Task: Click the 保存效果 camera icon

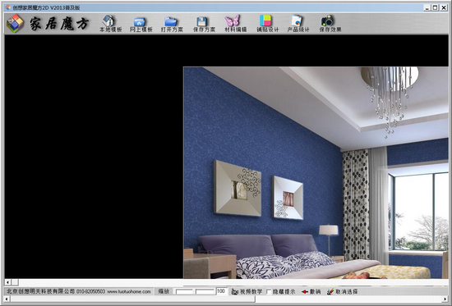Action: click(330, 23)
